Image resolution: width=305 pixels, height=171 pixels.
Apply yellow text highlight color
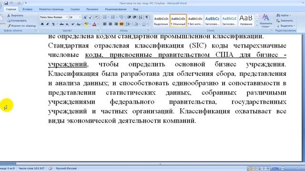86,24
